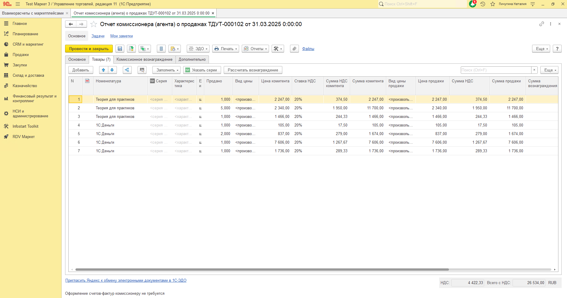
Task: Expand the Отчеты dropdown
Action: pos(255,49)
